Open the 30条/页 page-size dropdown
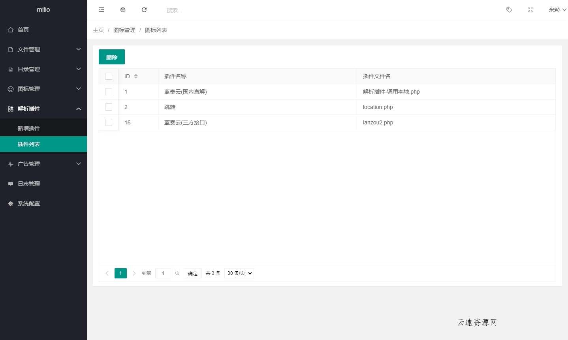Screen dimensions: 568x340 (239, 273)
